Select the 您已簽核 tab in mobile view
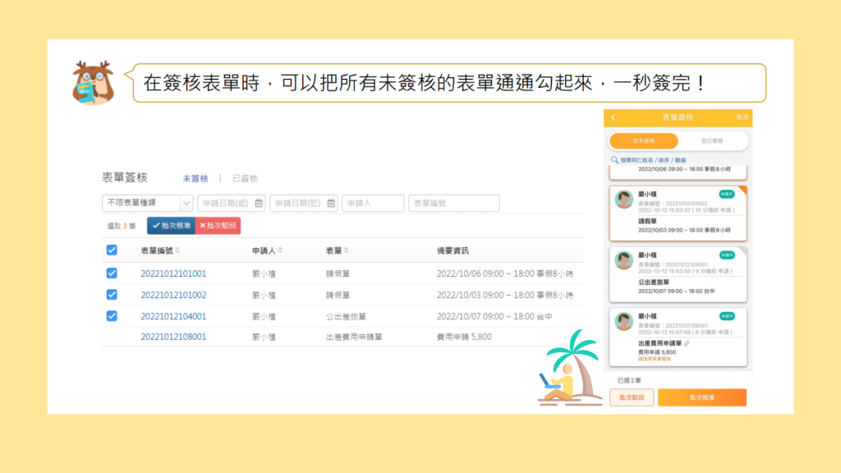The image size is (841, 473). 713,141
